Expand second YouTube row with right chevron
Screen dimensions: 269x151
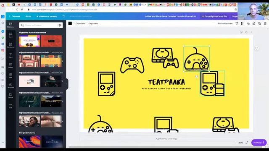tap(62, 81)
